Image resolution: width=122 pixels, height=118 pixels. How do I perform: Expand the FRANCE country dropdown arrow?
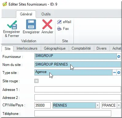tap(119, 105)
